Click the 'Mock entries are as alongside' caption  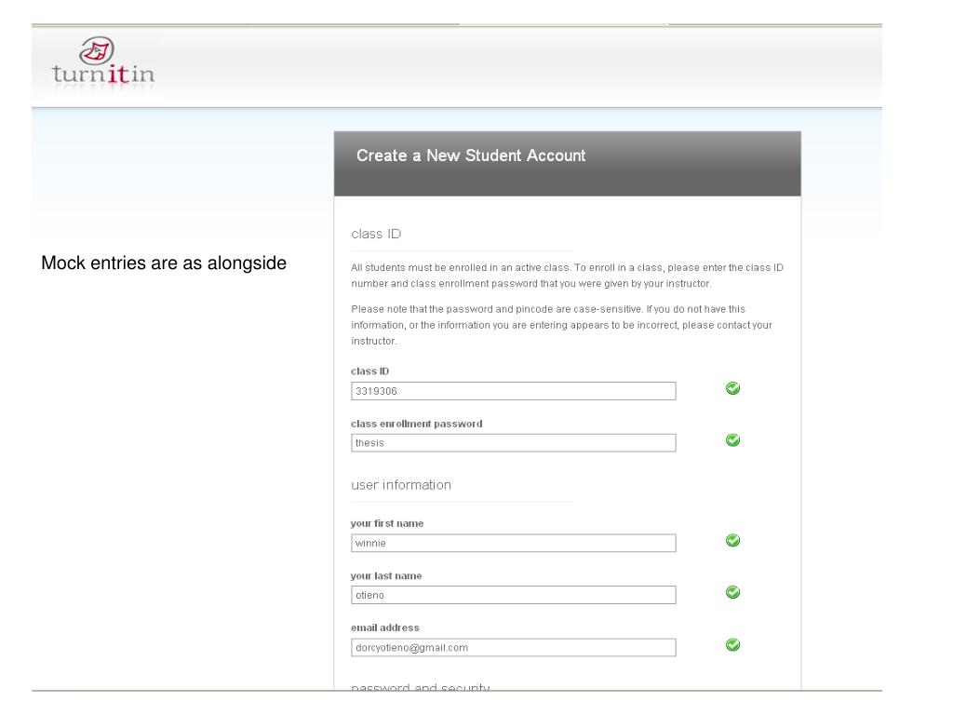[164, 263]
